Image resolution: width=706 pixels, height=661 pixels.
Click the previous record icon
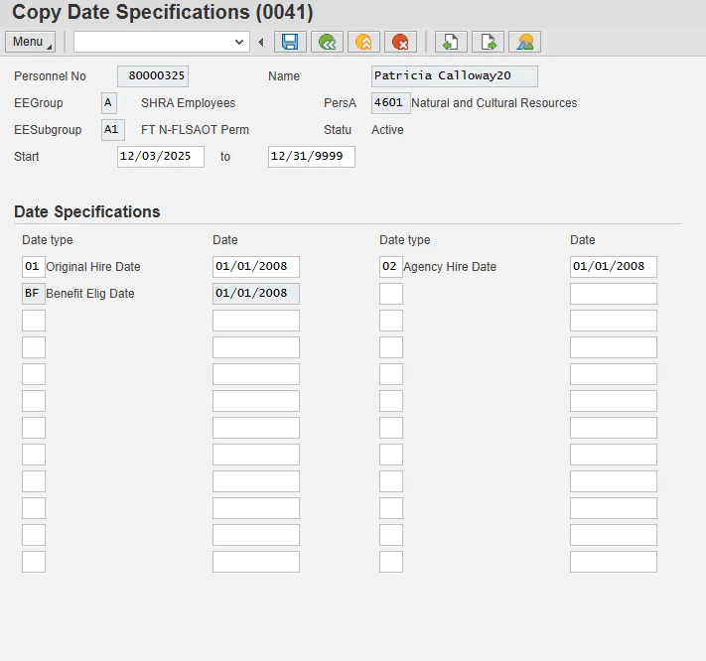[x=451, y=42]
